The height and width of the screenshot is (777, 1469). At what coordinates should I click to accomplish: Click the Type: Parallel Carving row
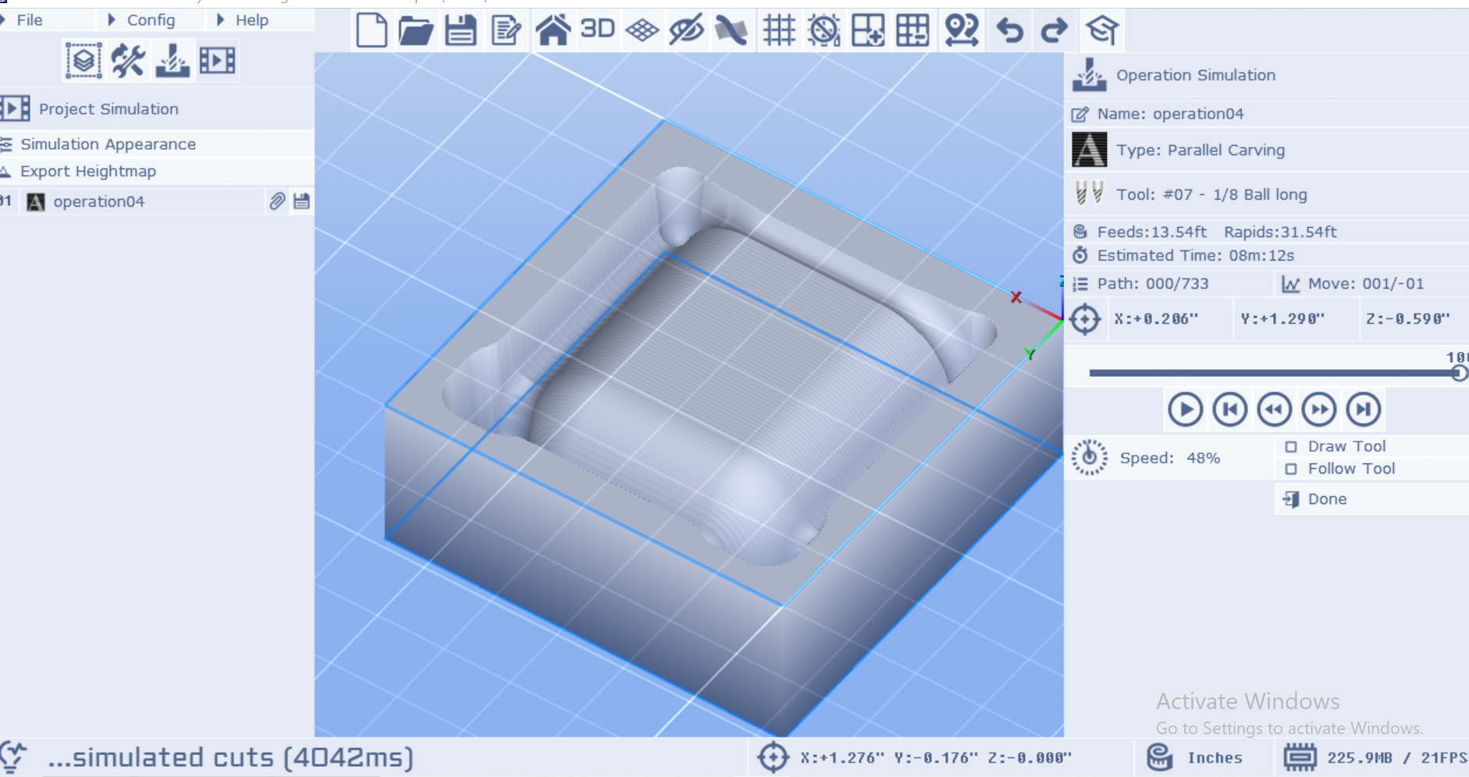pos(1267,150)
